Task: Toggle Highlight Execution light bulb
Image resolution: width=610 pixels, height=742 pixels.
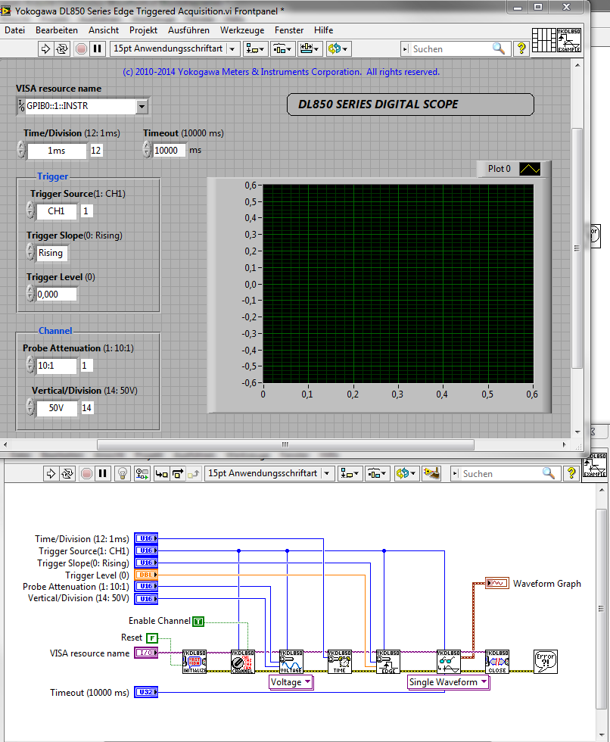Action: click(x=123, y=473)
